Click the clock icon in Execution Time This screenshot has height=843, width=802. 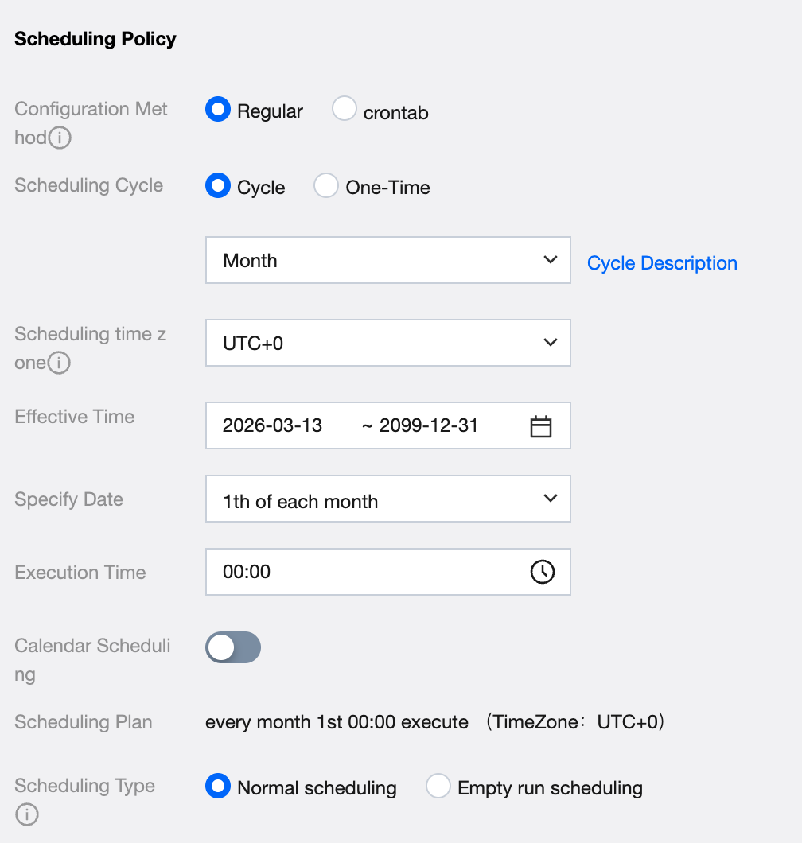click(542, 572)
